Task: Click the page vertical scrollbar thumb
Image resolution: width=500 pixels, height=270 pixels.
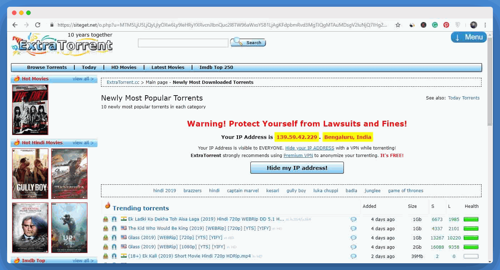Action: pos(490,81)
